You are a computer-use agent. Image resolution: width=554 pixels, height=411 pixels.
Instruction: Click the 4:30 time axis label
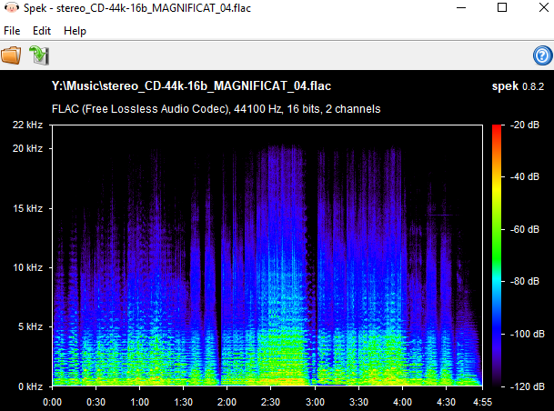tap(446, 402)
